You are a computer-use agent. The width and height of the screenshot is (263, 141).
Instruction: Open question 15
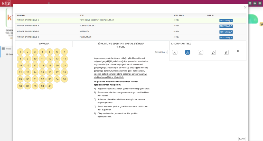coord(20,65)
